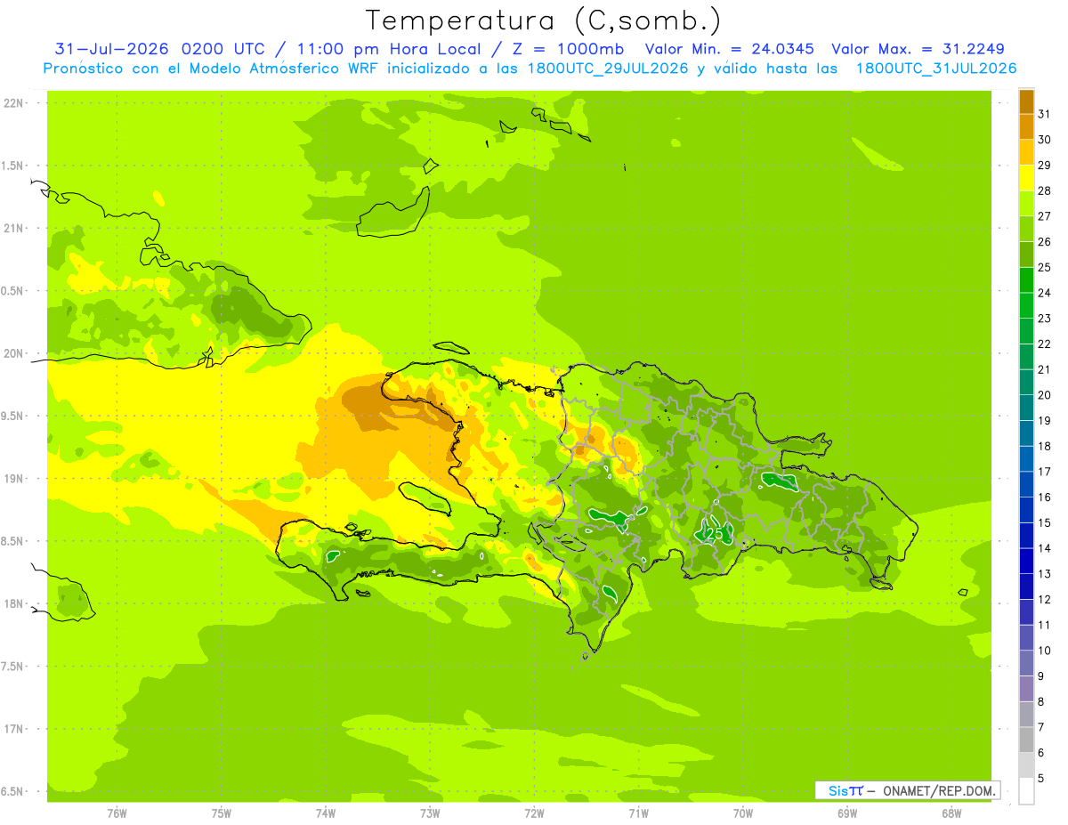The image size is (1068, 825).
Task: Click the '25' contour label on the map
Action: tap(714, 533)
